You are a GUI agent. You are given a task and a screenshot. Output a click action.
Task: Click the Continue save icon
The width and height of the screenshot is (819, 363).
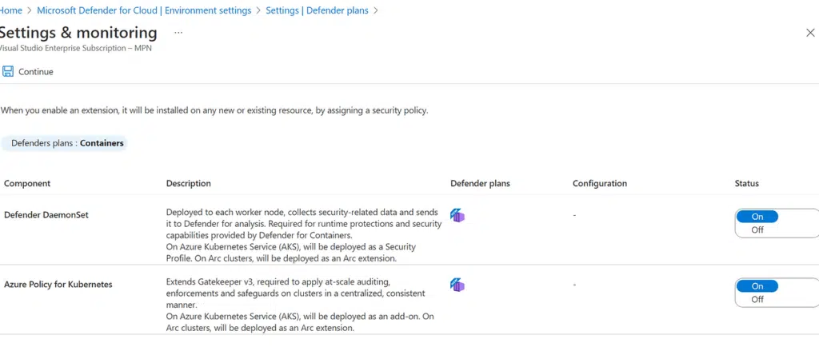8,71
